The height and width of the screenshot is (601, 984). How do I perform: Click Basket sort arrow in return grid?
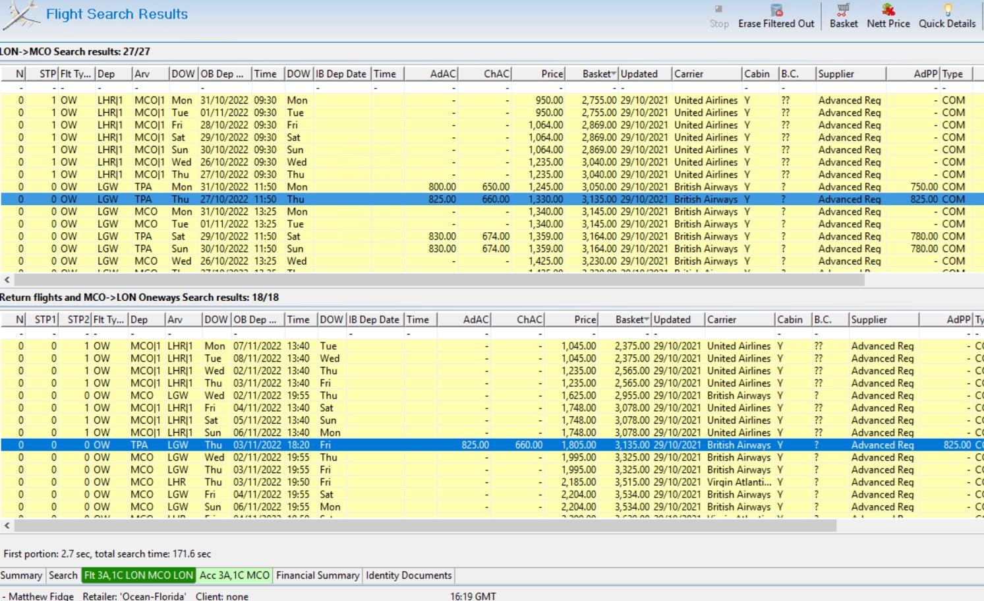[x=647, y=320]
